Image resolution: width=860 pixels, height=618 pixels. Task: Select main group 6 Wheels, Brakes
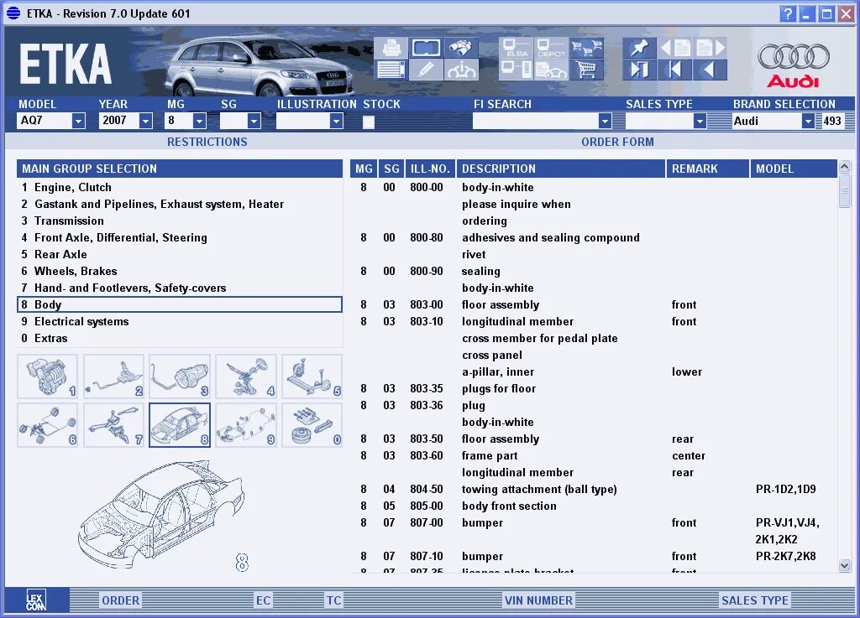(x=180, y=271)
